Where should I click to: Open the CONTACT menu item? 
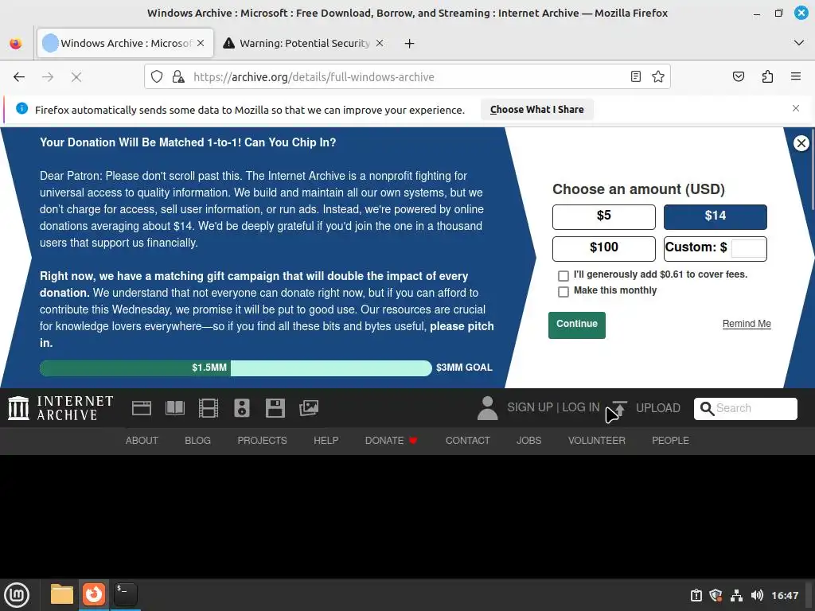click(x=468, y=441)
